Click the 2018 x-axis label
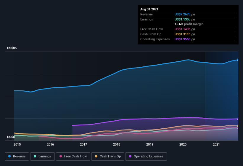 click(117, 144)
